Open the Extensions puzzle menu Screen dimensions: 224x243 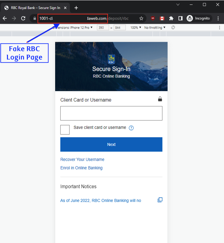click(x=171, y=18)
